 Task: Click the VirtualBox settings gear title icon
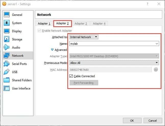4,4
